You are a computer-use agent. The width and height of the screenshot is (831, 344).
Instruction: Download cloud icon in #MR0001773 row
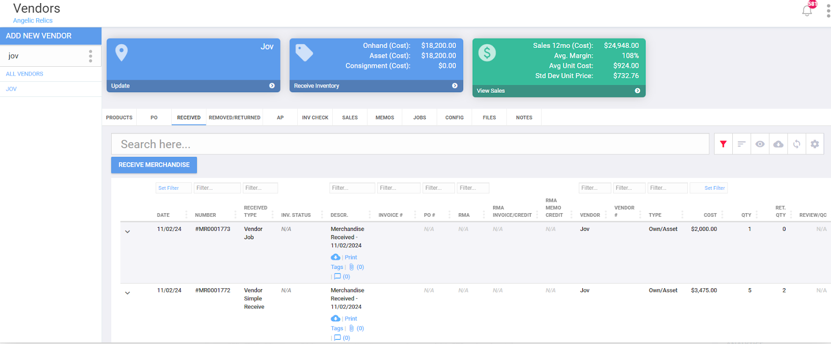(335, 257)
